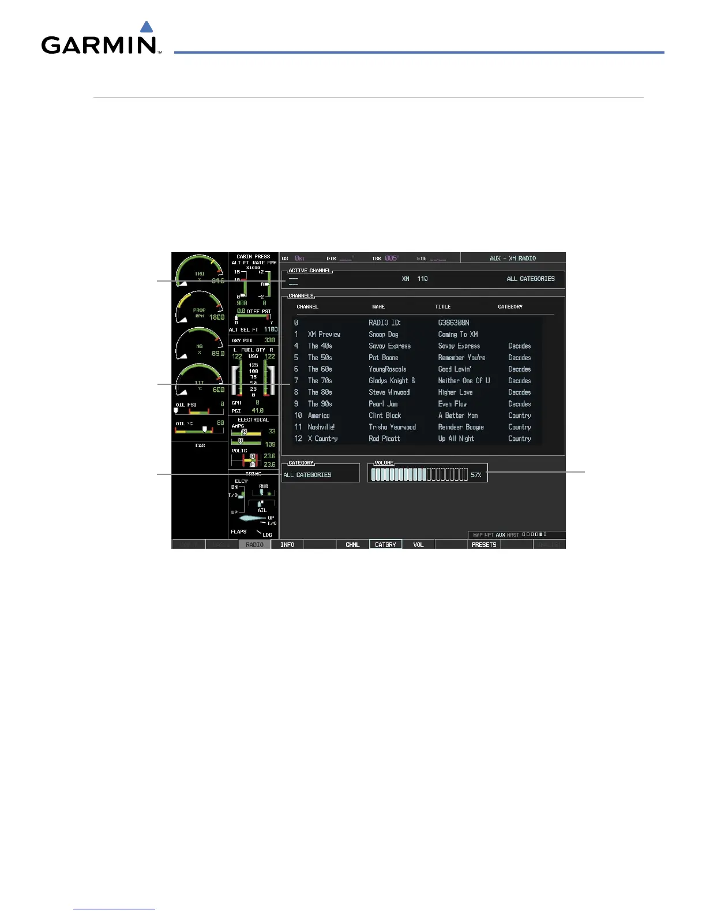The width and height of the screenshot is (706, 914).
Task: Click artist name Snoop Dog
Action: click(x=384, y=335)
